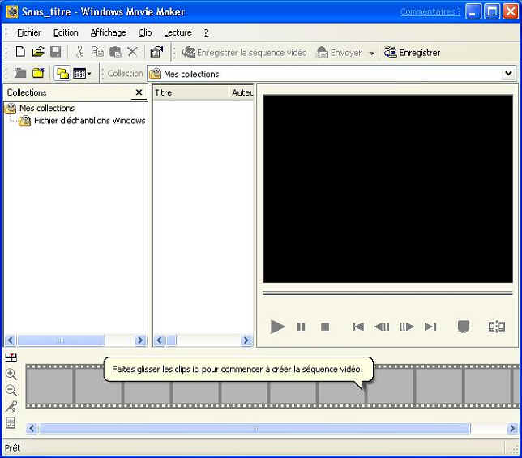Delete item with the X icon
Viewport: 522px width, 458px height.
coord(132,52)
